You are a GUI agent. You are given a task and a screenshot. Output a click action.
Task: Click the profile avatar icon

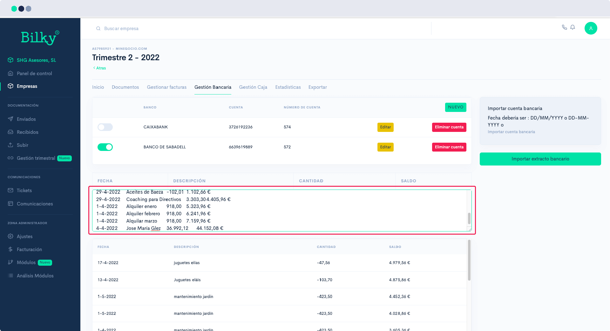591,28
